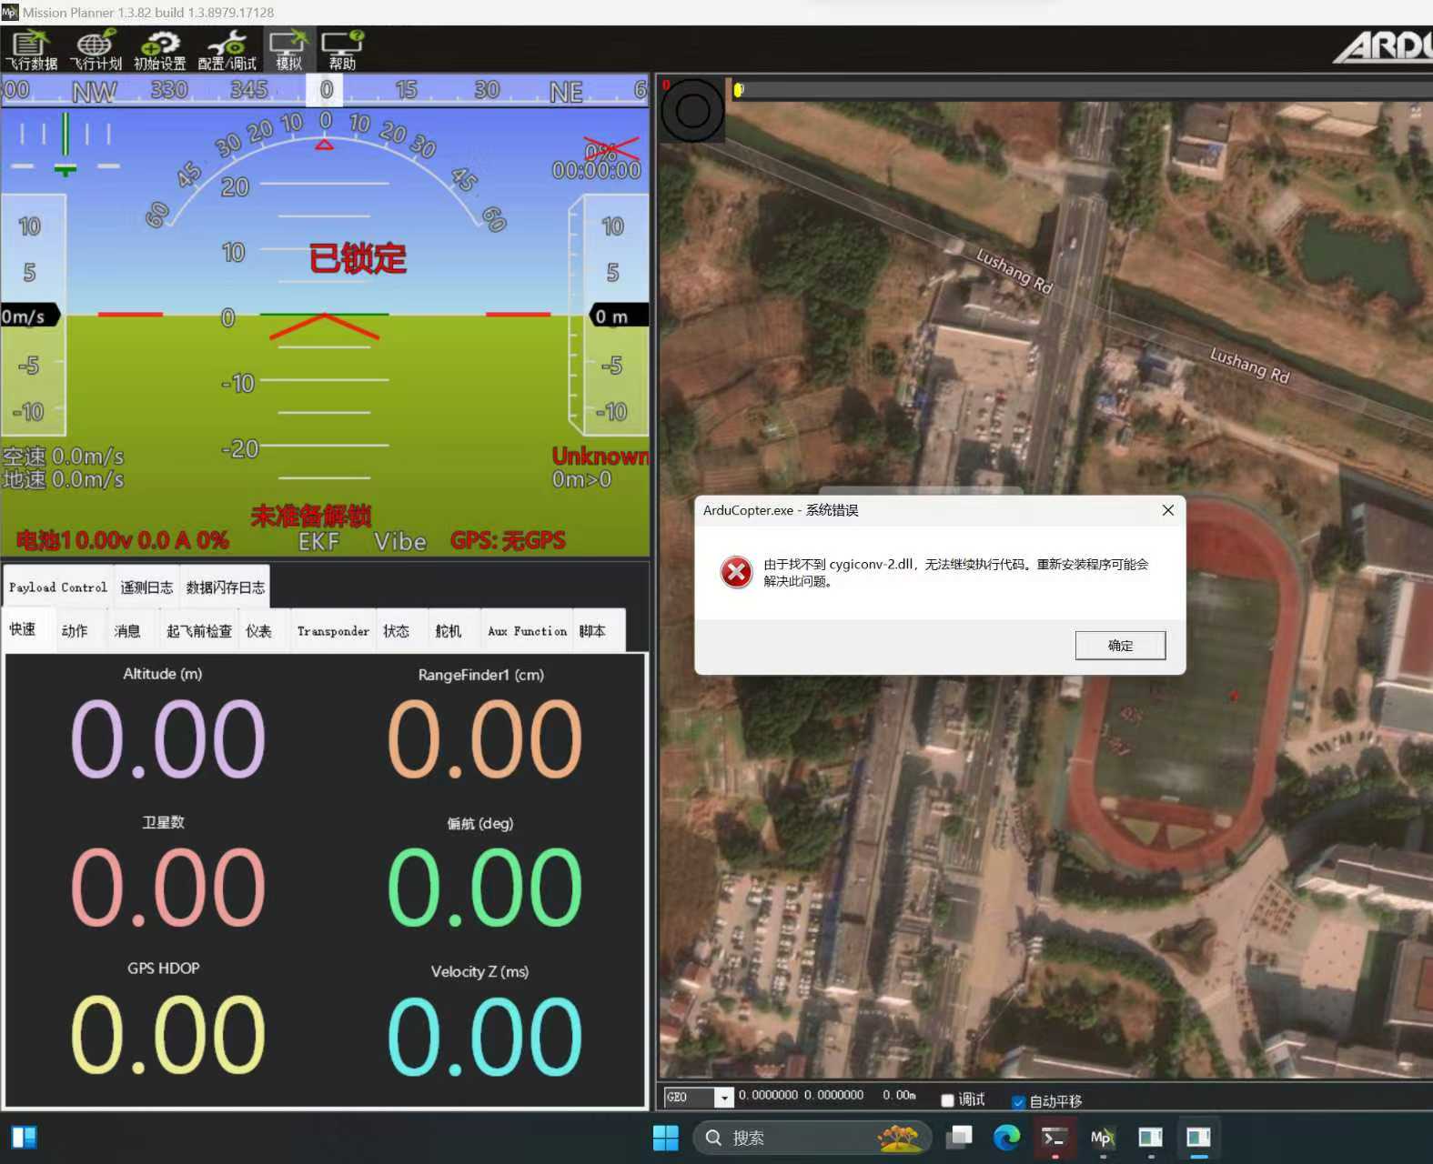Click the 已锁定 disarmed text on HUD

pos(358,258)
